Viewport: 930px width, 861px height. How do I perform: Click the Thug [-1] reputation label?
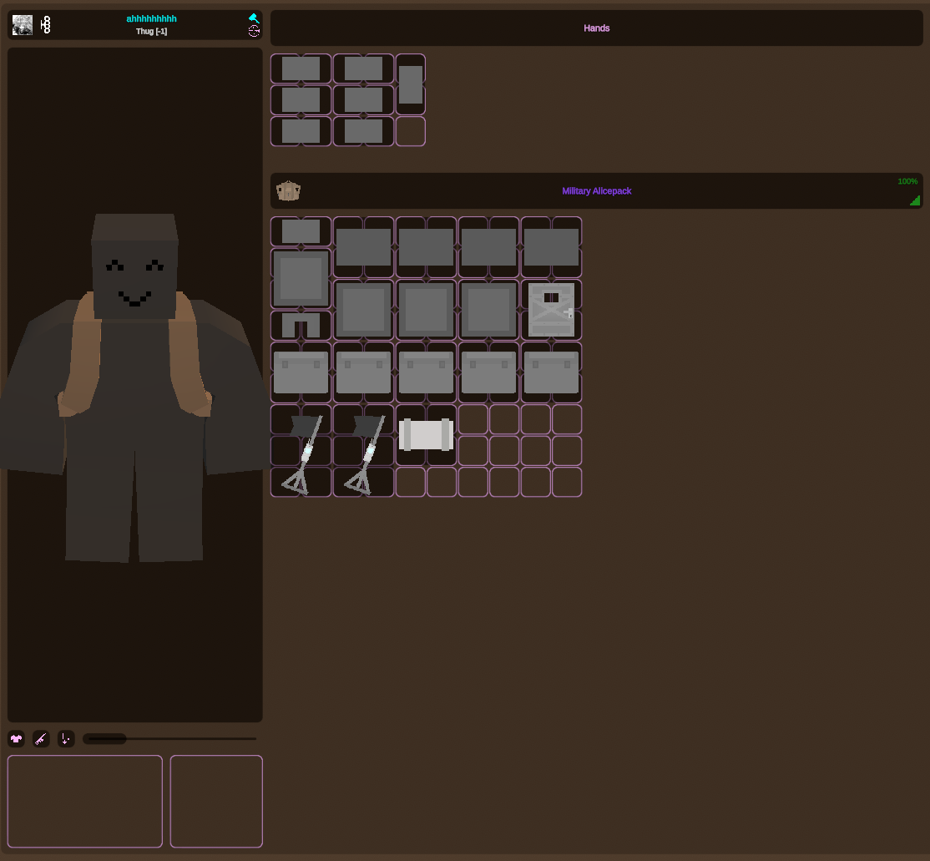(151, 32)
